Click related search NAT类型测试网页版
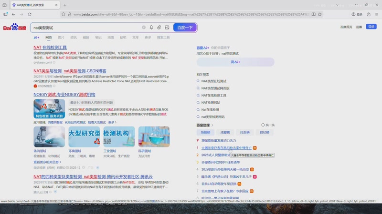 pyautogui.click(x=215, y=88)
